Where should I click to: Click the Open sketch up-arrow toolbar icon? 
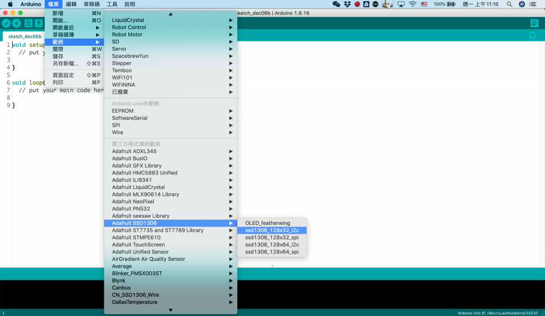tap(38, 23)
